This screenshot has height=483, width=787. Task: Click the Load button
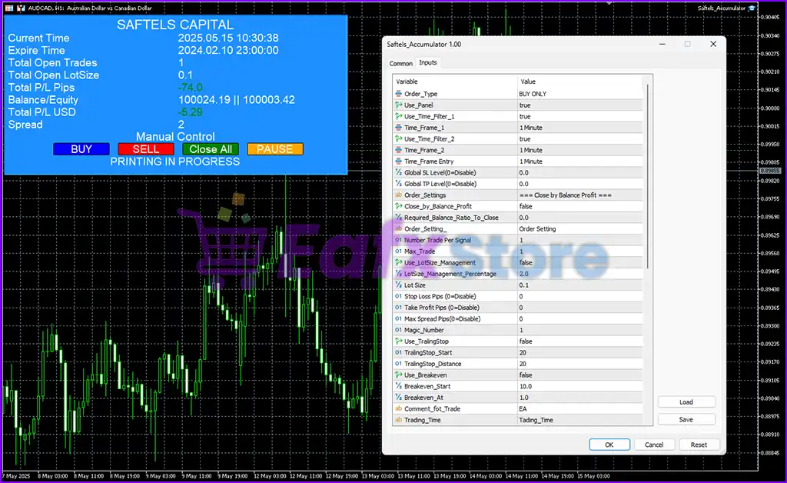click(686, 402)
